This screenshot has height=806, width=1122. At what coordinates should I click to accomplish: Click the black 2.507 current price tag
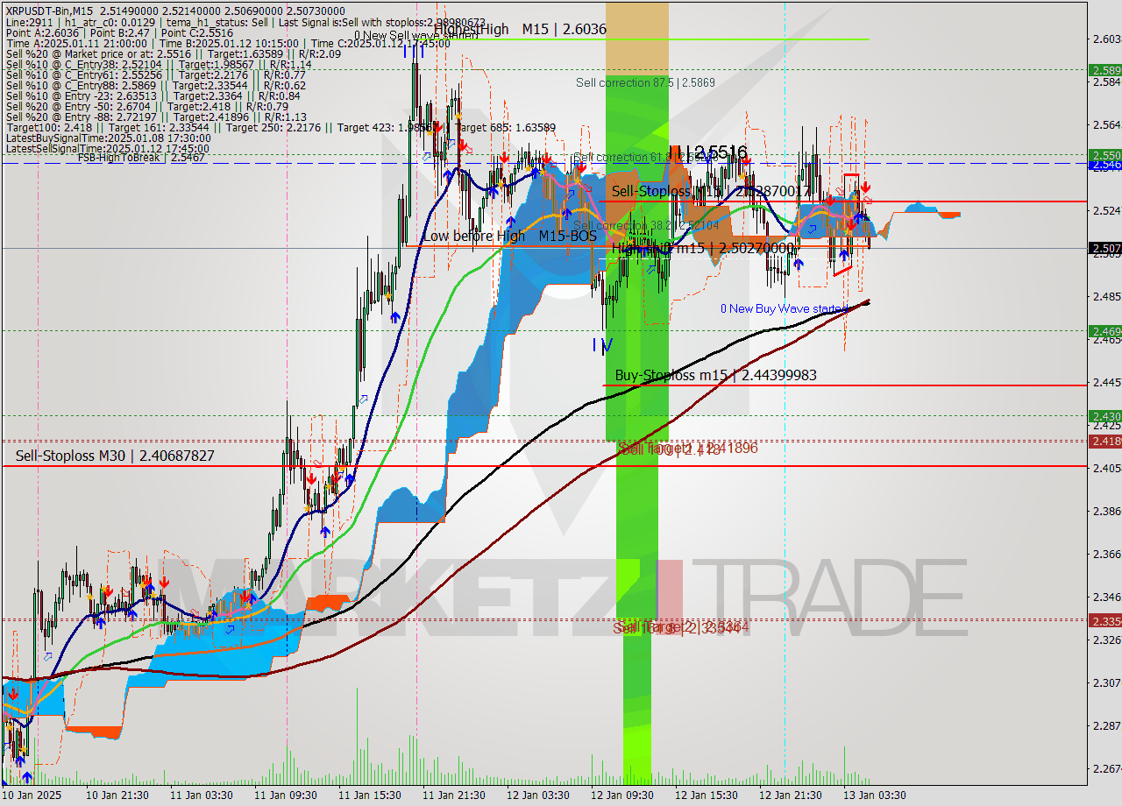(x=1105, y=248)
